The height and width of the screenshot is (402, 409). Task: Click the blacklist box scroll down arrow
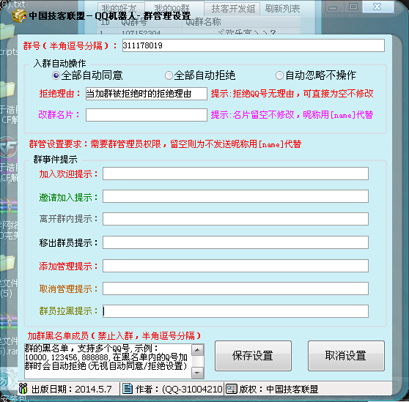pyautogui.click(x=197, y=373)
